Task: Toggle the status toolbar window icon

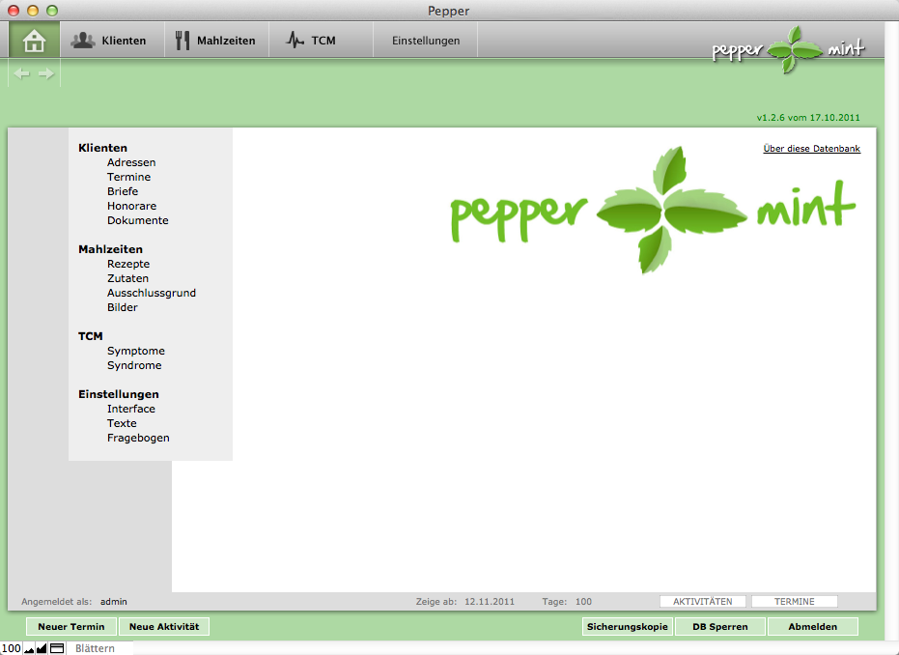Action: click(56, 648)
